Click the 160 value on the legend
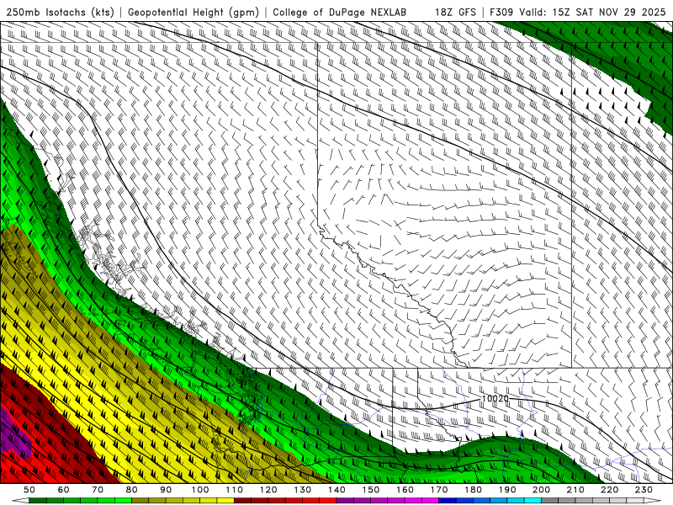This screenshot has width=673, height=505. tap(405, 490)
